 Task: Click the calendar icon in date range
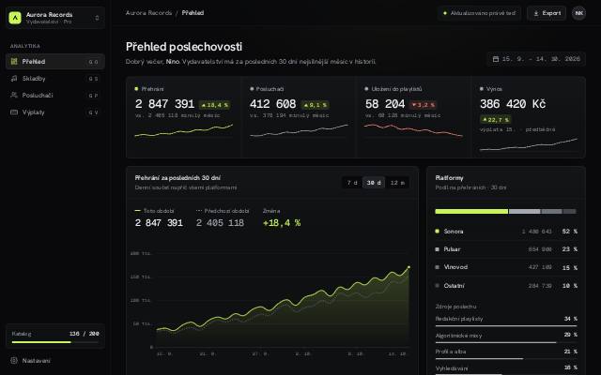click(x=496, y=59)
